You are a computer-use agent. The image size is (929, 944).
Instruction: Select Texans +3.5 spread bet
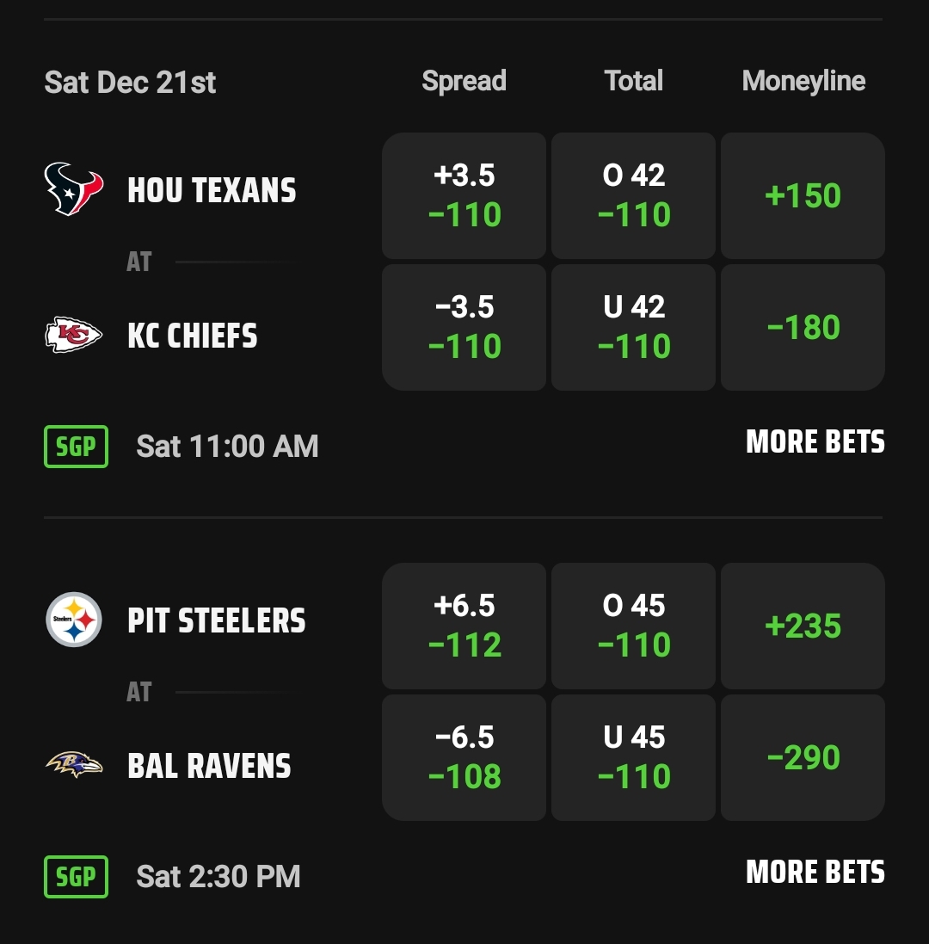click(464, 195)
